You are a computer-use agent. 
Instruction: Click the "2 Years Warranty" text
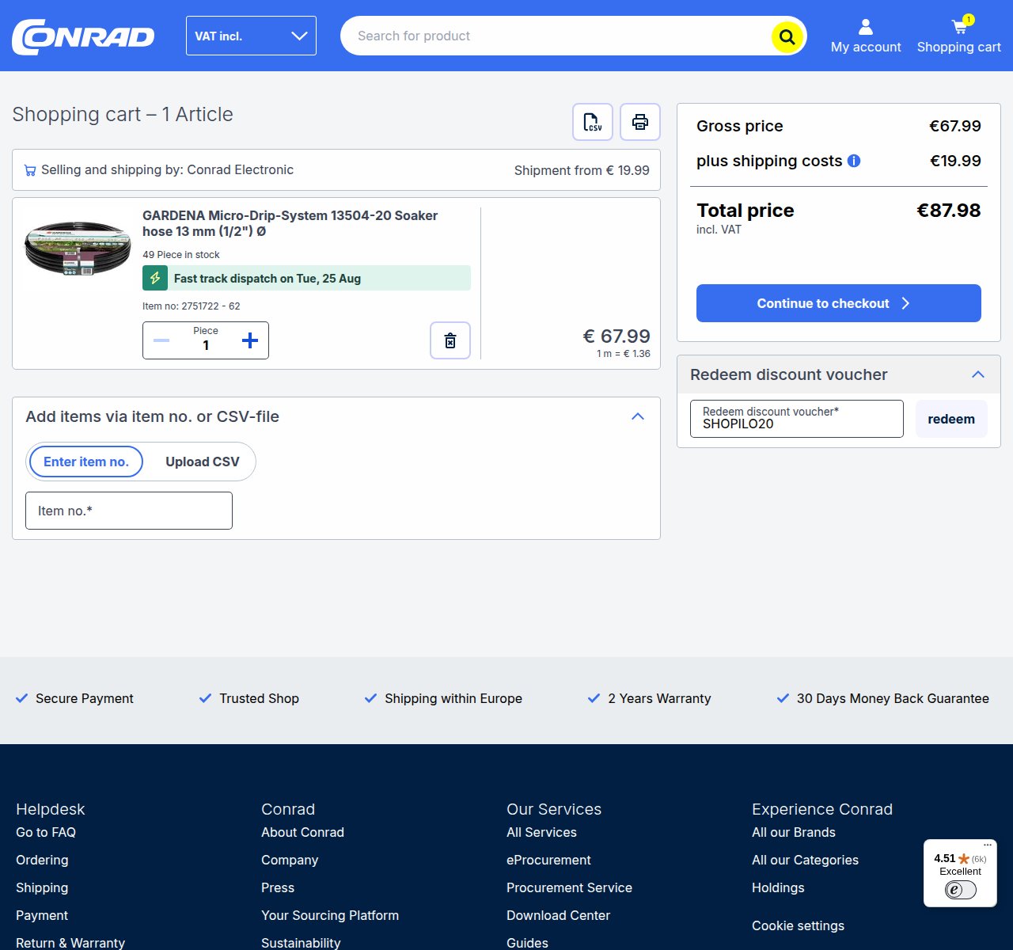point(659,698)
